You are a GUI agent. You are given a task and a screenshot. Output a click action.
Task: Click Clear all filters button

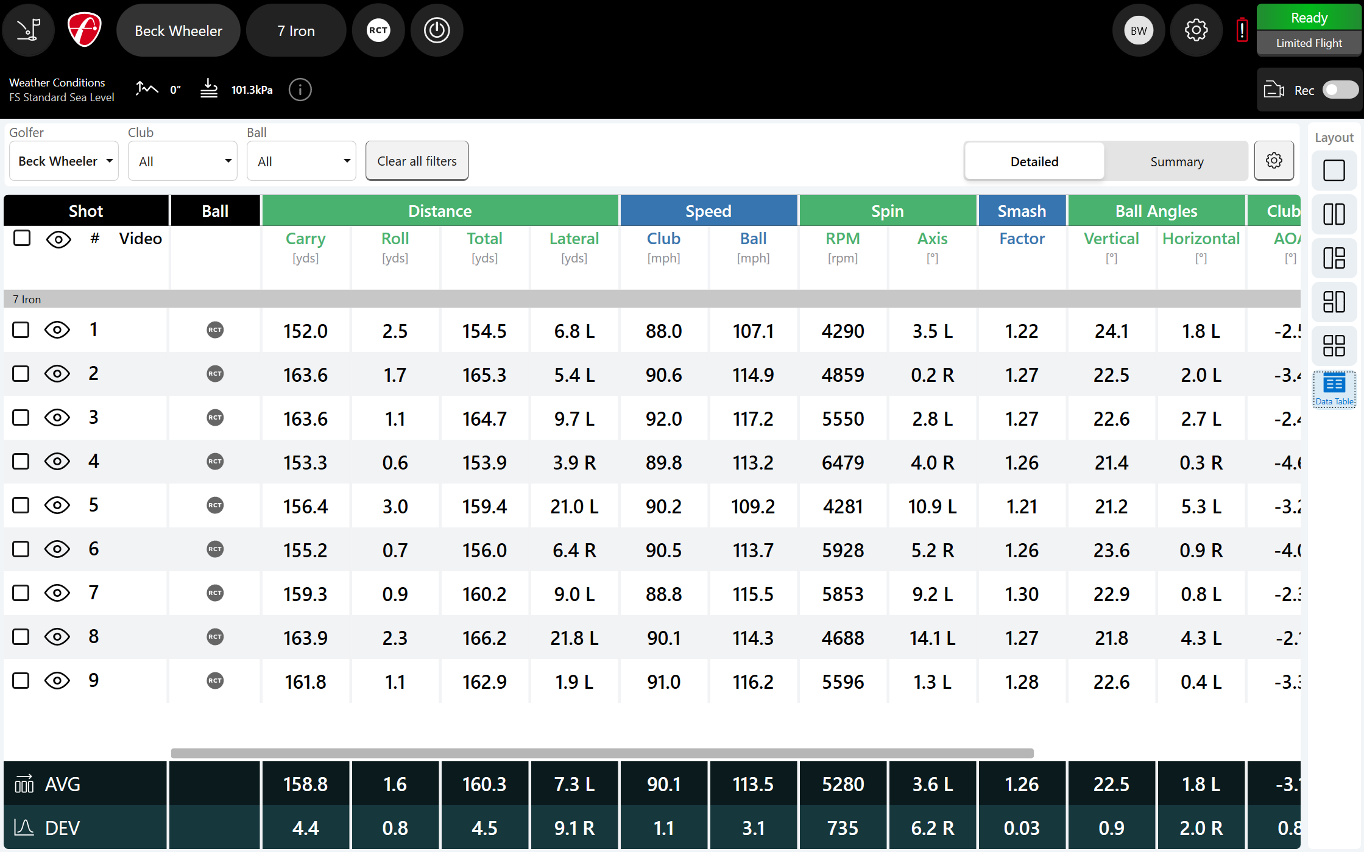point(417,161)
